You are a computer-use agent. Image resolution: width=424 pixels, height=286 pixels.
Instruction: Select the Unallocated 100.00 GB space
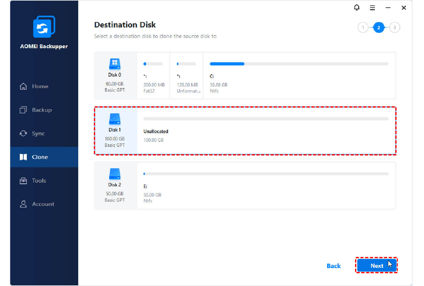click(x=266, y=131)
